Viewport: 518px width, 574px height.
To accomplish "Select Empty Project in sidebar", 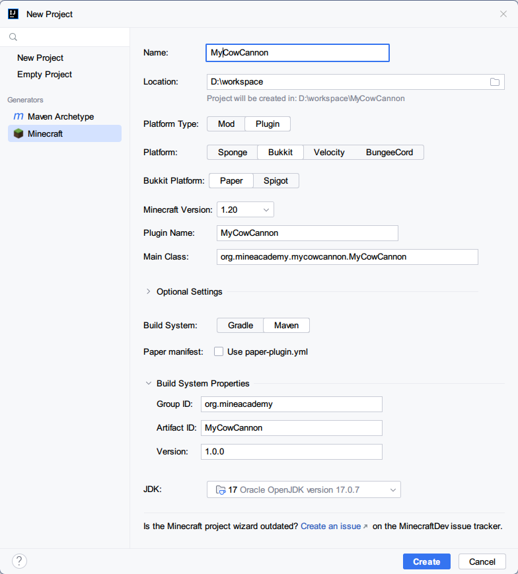I will 45,75.
